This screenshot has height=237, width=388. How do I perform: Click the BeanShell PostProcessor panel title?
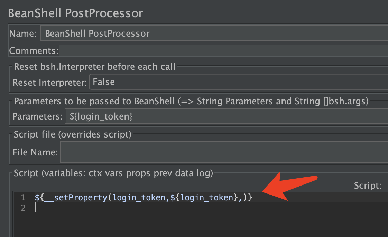pyautogui.click(x=75, y=13)
